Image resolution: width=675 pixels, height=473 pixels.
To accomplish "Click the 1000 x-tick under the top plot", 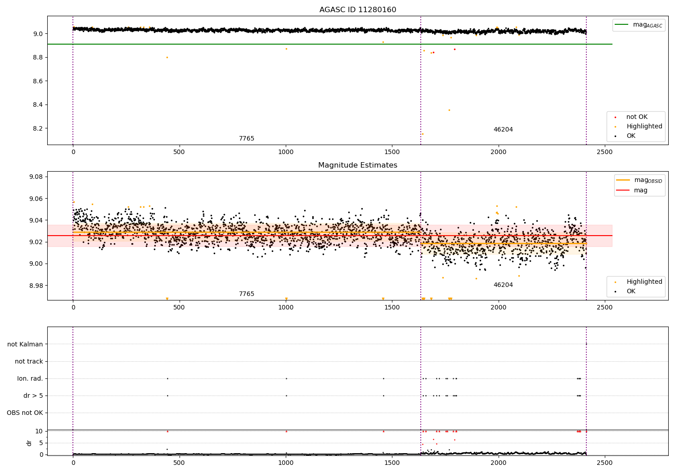I will pos(286,152).
